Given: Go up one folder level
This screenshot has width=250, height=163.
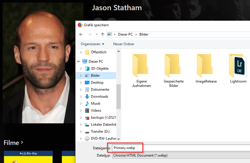Looking at the screenshot, I should pos(103,34).
